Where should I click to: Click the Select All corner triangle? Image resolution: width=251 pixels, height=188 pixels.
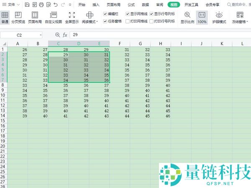[5, 43]
